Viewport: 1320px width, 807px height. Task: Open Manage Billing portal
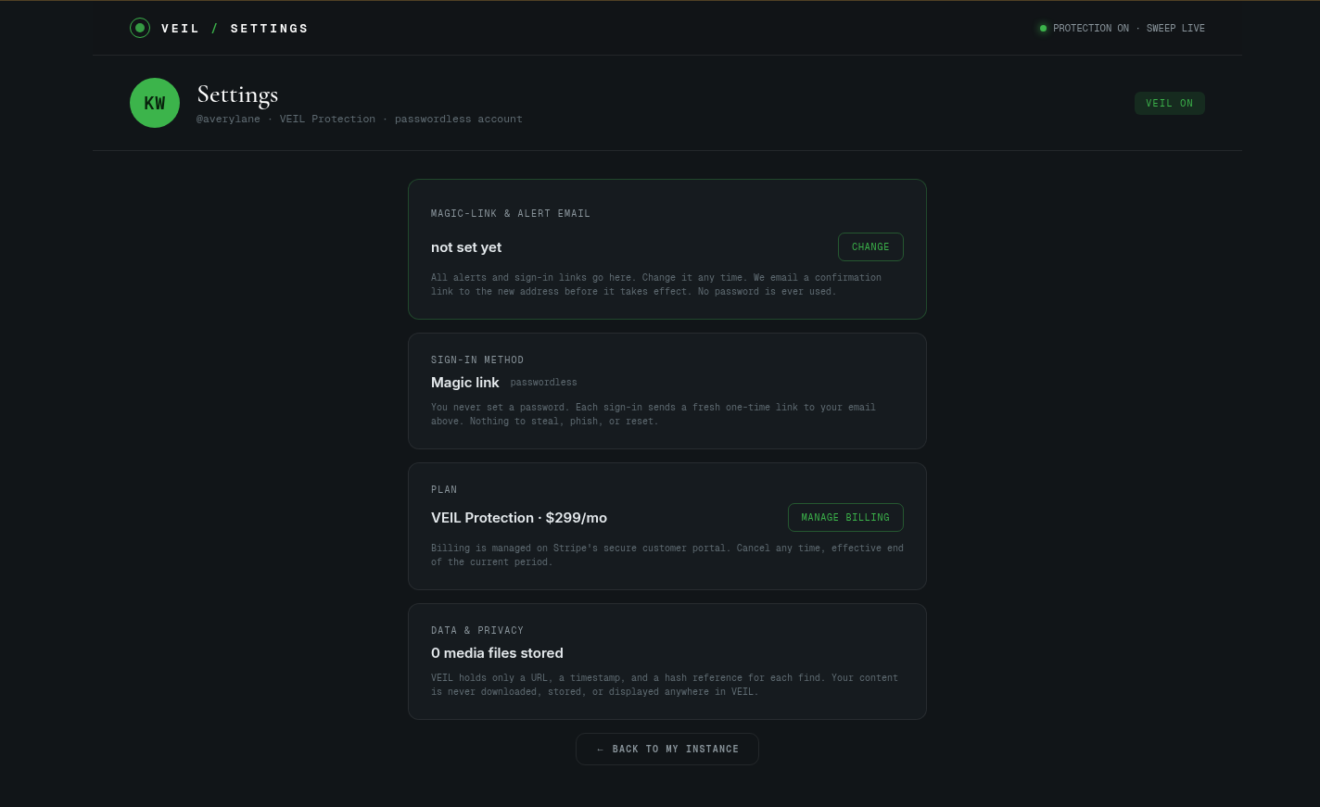pos(845,518)
